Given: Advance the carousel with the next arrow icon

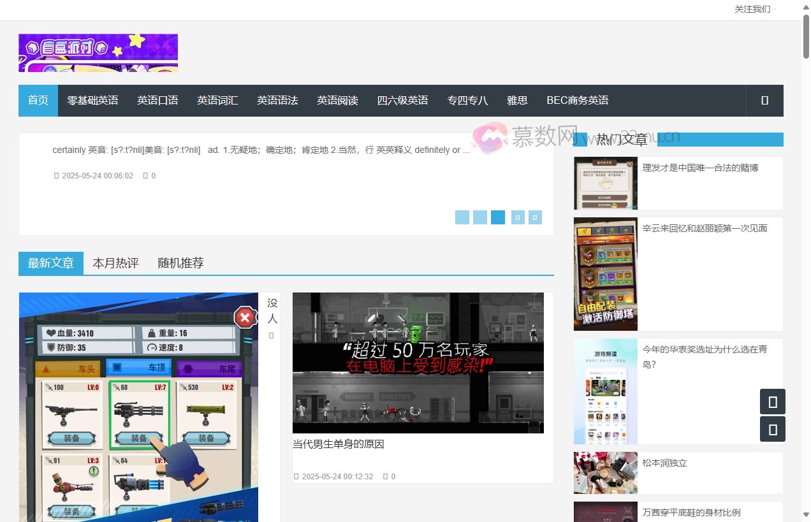Looking at the screenshot, I should [535, 217].
